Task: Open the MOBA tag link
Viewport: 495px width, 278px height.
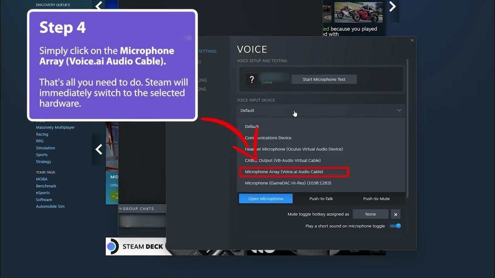Action: pos(42,179)
